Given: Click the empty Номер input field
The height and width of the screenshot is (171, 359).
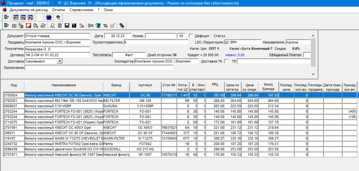Looking at the screenshot, I should tap(160, 36).
